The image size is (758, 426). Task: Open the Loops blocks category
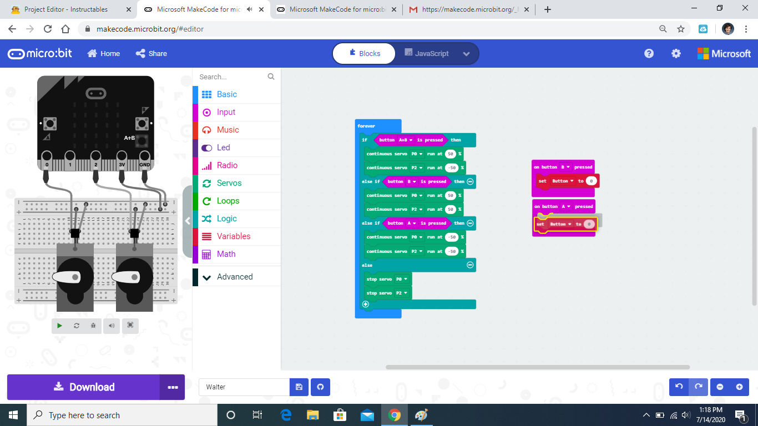(236, 201)
